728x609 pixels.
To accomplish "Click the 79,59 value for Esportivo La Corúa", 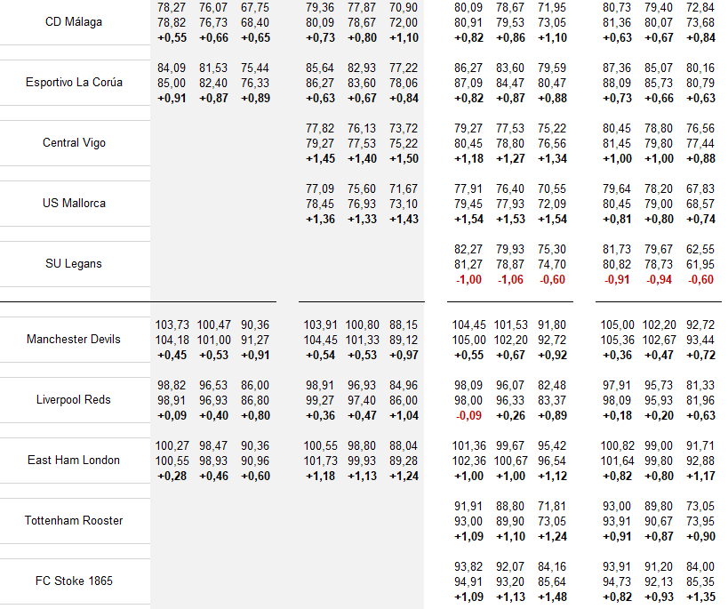I will [x=552, y=68].
